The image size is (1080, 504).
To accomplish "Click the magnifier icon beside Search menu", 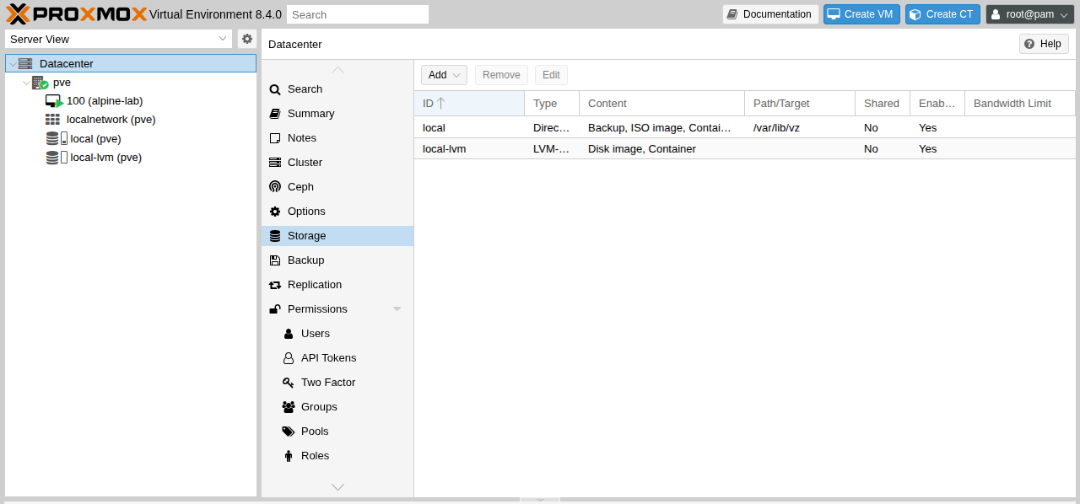I will pyautogui.click(x=274, y=89).
